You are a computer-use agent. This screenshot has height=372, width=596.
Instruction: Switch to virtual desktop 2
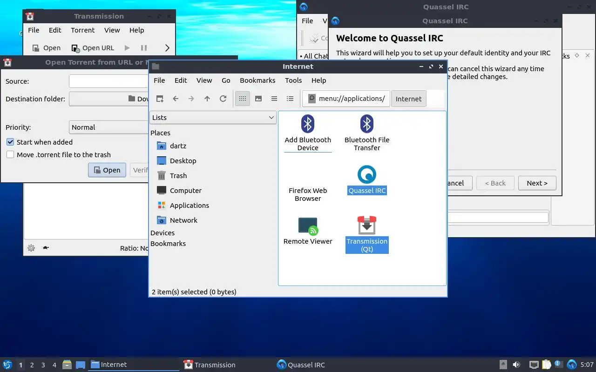(32, 365)
